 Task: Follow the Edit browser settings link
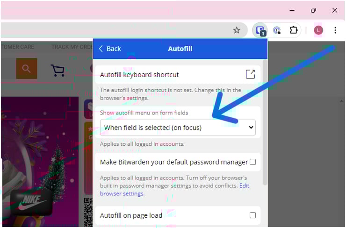click(x=122, y=193)
